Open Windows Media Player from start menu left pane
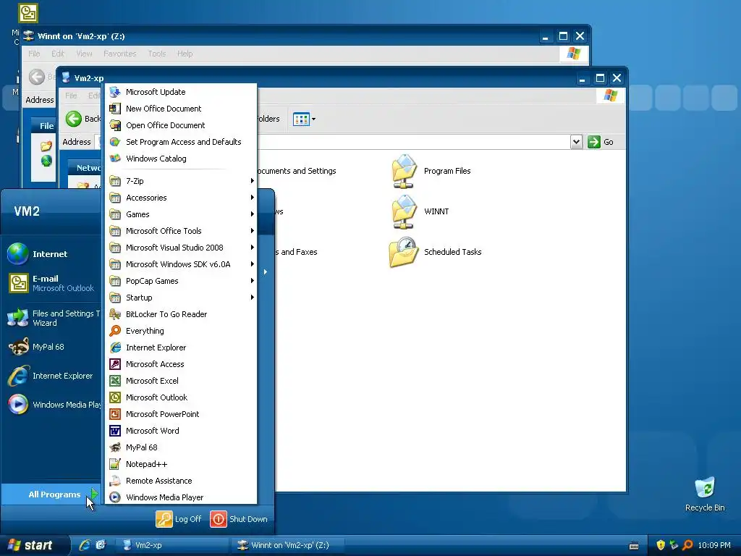This screenshot has width=741, height=556. (x=52, y=404)
